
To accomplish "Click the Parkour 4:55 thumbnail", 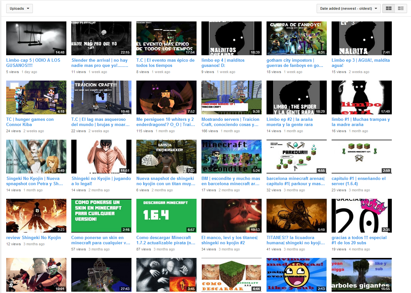I will (x=296, y=157).
